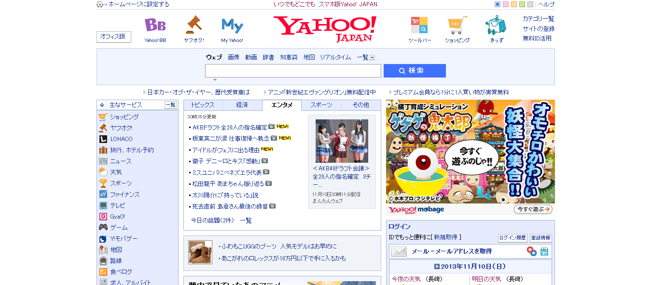Screen dimensions: 651x285
Task: Click the camera icon beside AKBドラフト全20人の指名確定
Action: [272, 127]
